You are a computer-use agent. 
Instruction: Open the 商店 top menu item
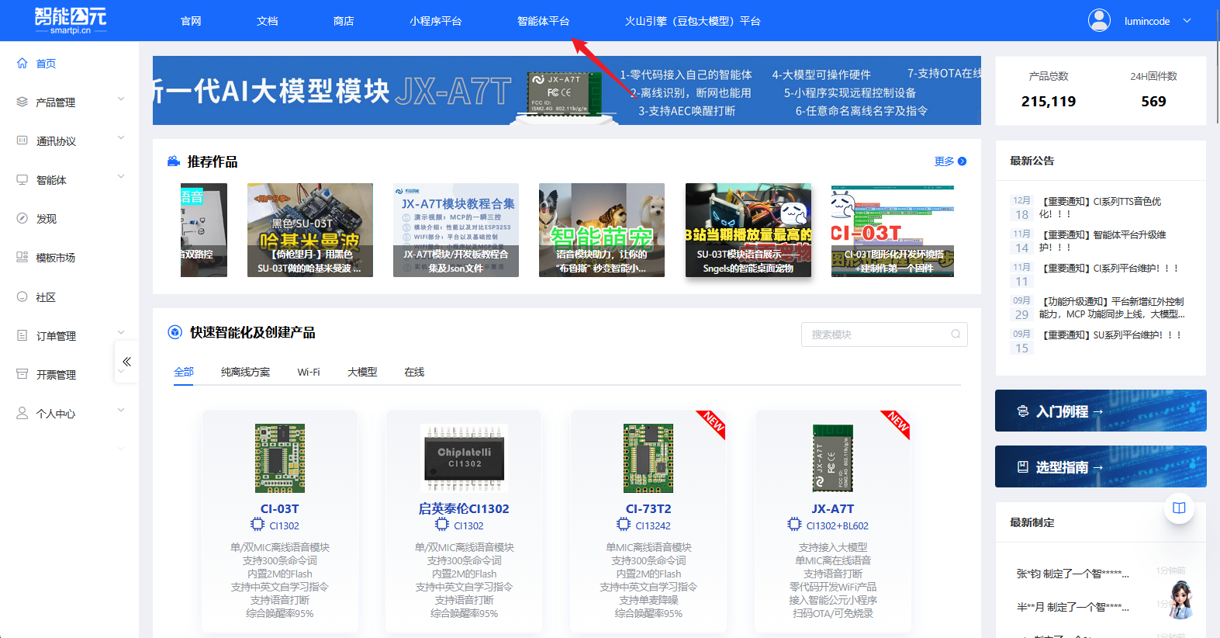344,21
